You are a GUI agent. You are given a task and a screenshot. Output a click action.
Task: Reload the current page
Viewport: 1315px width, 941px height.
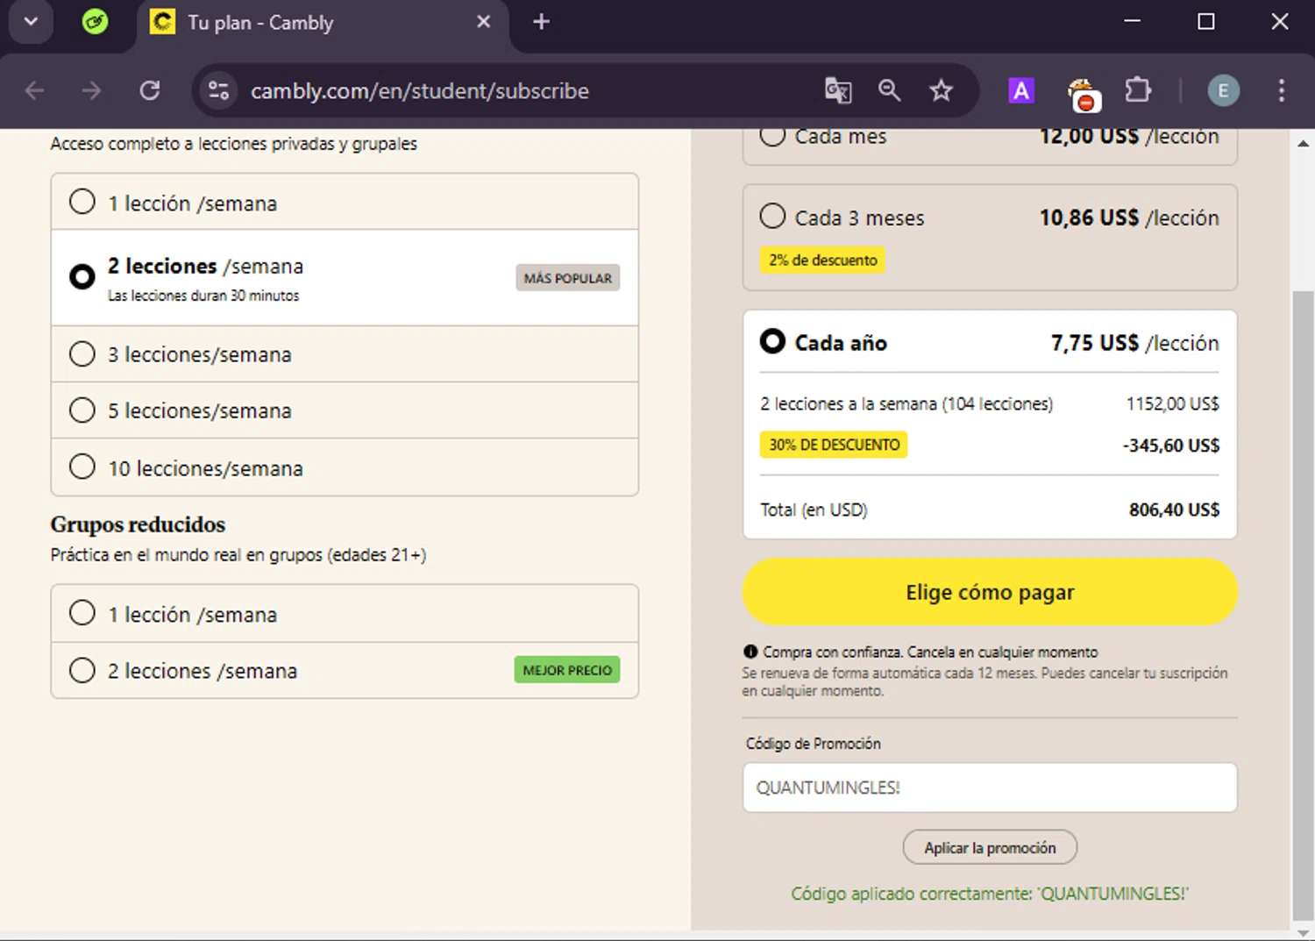pos(150,90)
